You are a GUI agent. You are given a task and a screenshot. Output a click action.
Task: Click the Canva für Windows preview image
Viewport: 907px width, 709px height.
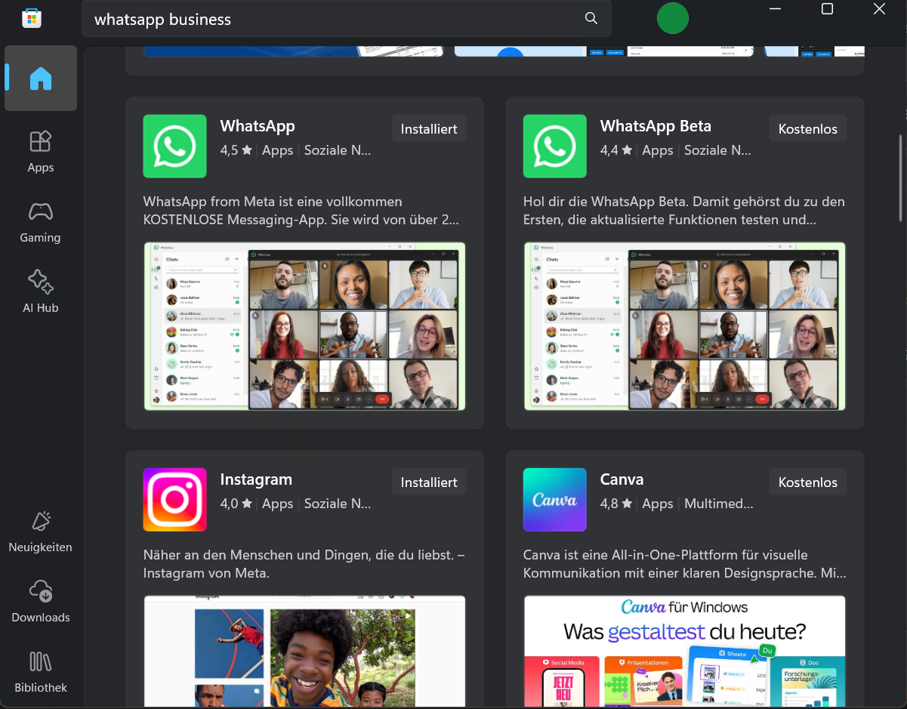pos(684,652)
